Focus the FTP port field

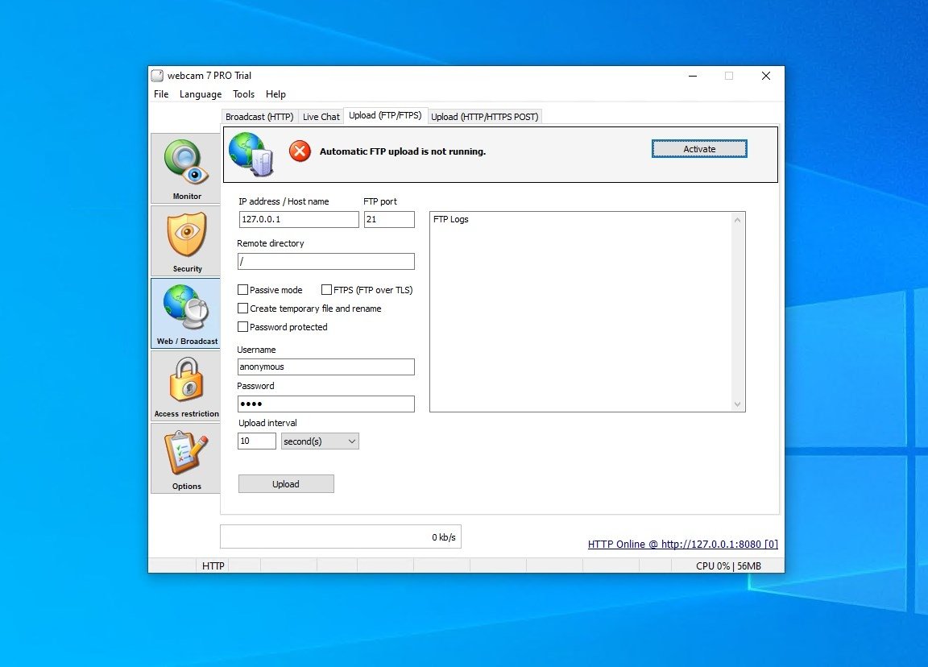tap(389, 220)
